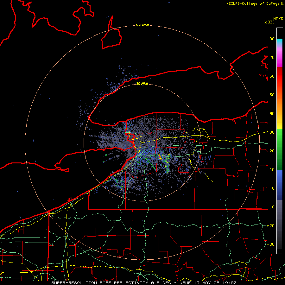Click the -10 dBZ scale value
This screenshot has height=285, width=285.
pyautogui.click(x=271, y=207)
